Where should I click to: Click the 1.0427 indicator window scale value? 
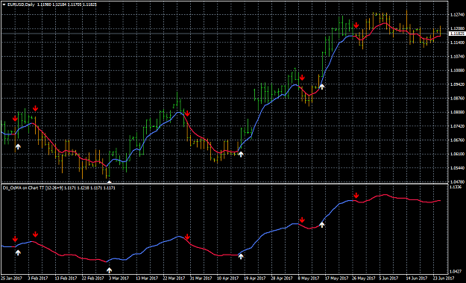pyautogui.click(x=456, y=271)
